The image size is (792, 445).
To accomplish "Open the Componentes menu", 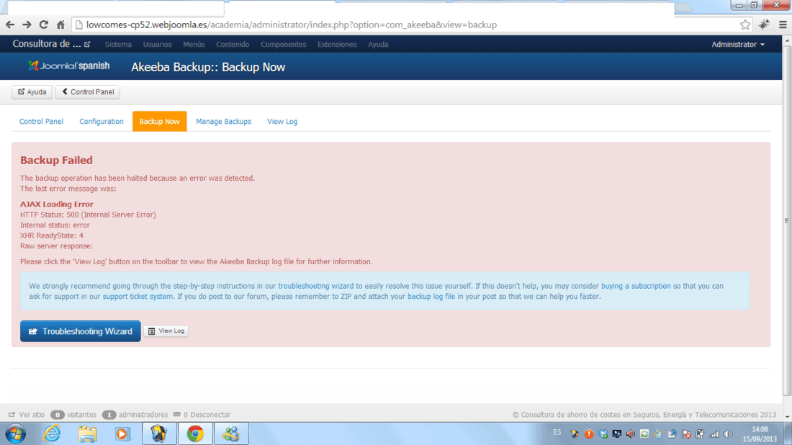I will [x=284, y=45].
